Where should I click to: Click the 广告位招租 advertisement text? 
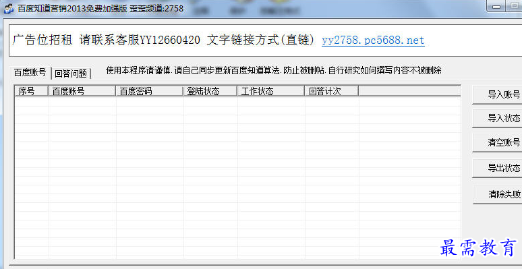(x=42, y=40)
